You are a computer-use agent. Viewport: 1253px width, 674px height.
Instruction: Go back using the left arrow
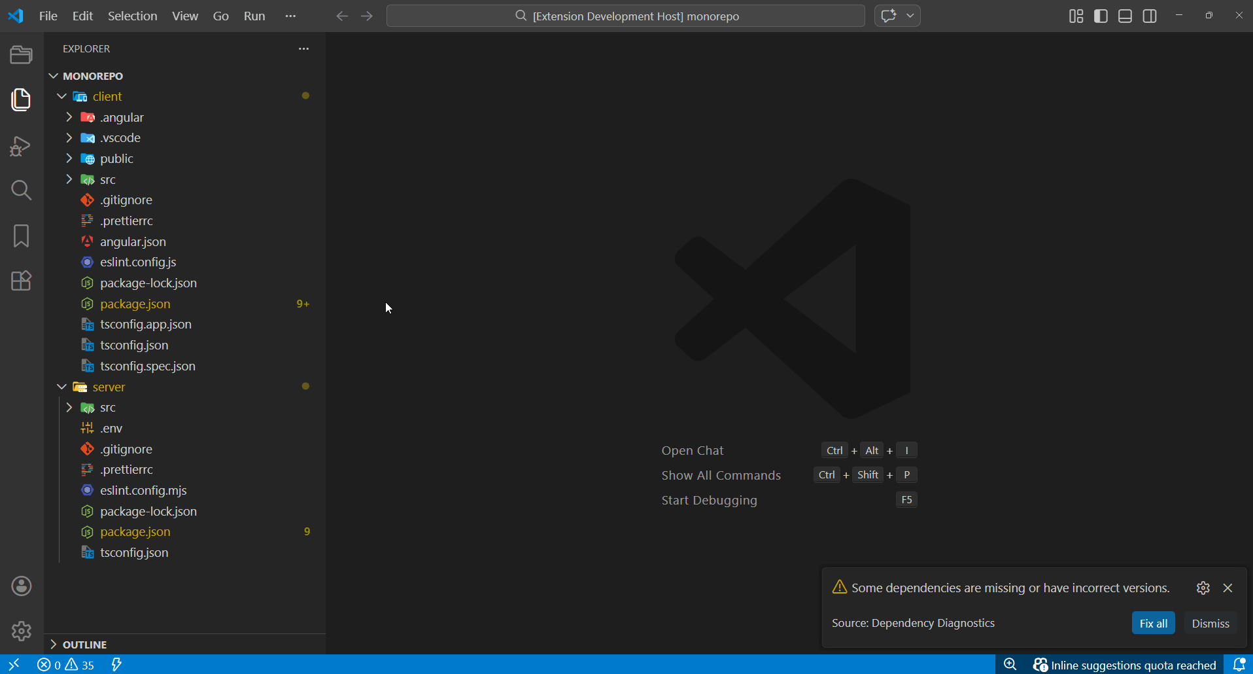click(x=342, y=16)
